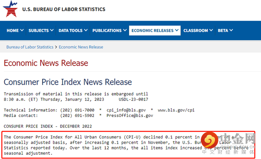Expand the BETA dropdown chevron

231,30
